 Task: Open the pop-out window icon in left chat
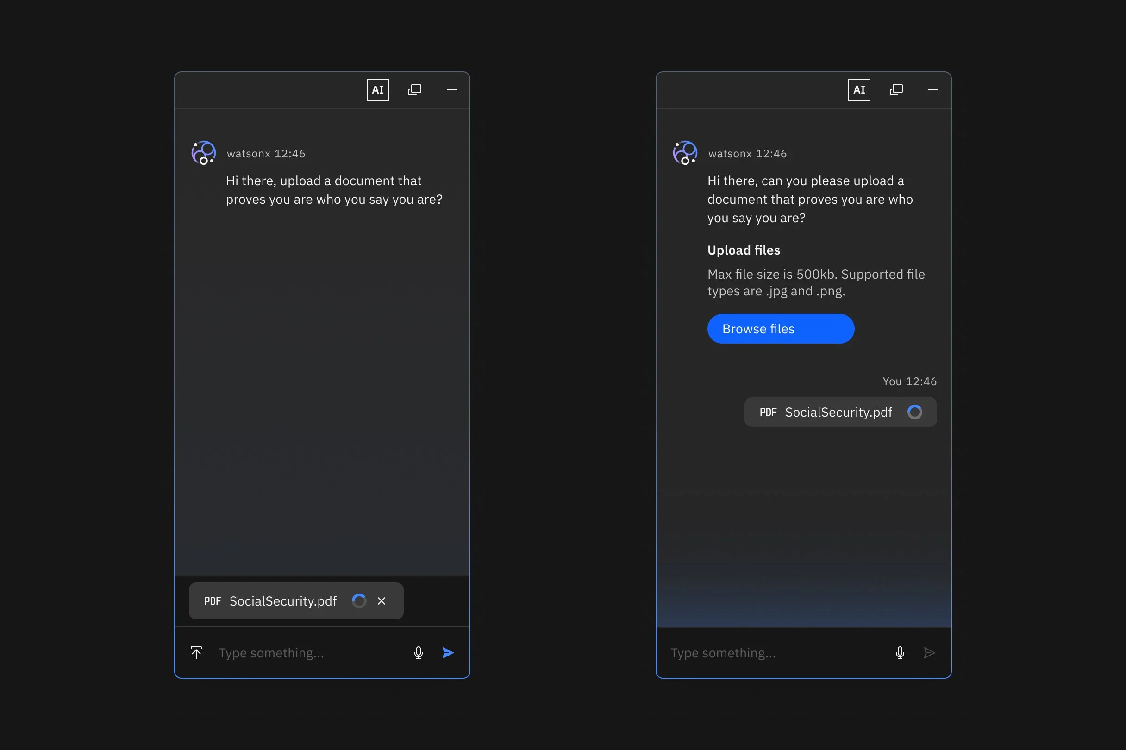tap(414, 90)
